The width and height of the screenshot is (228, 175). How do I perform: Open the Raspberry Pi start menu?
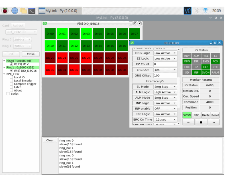(5, 11)
